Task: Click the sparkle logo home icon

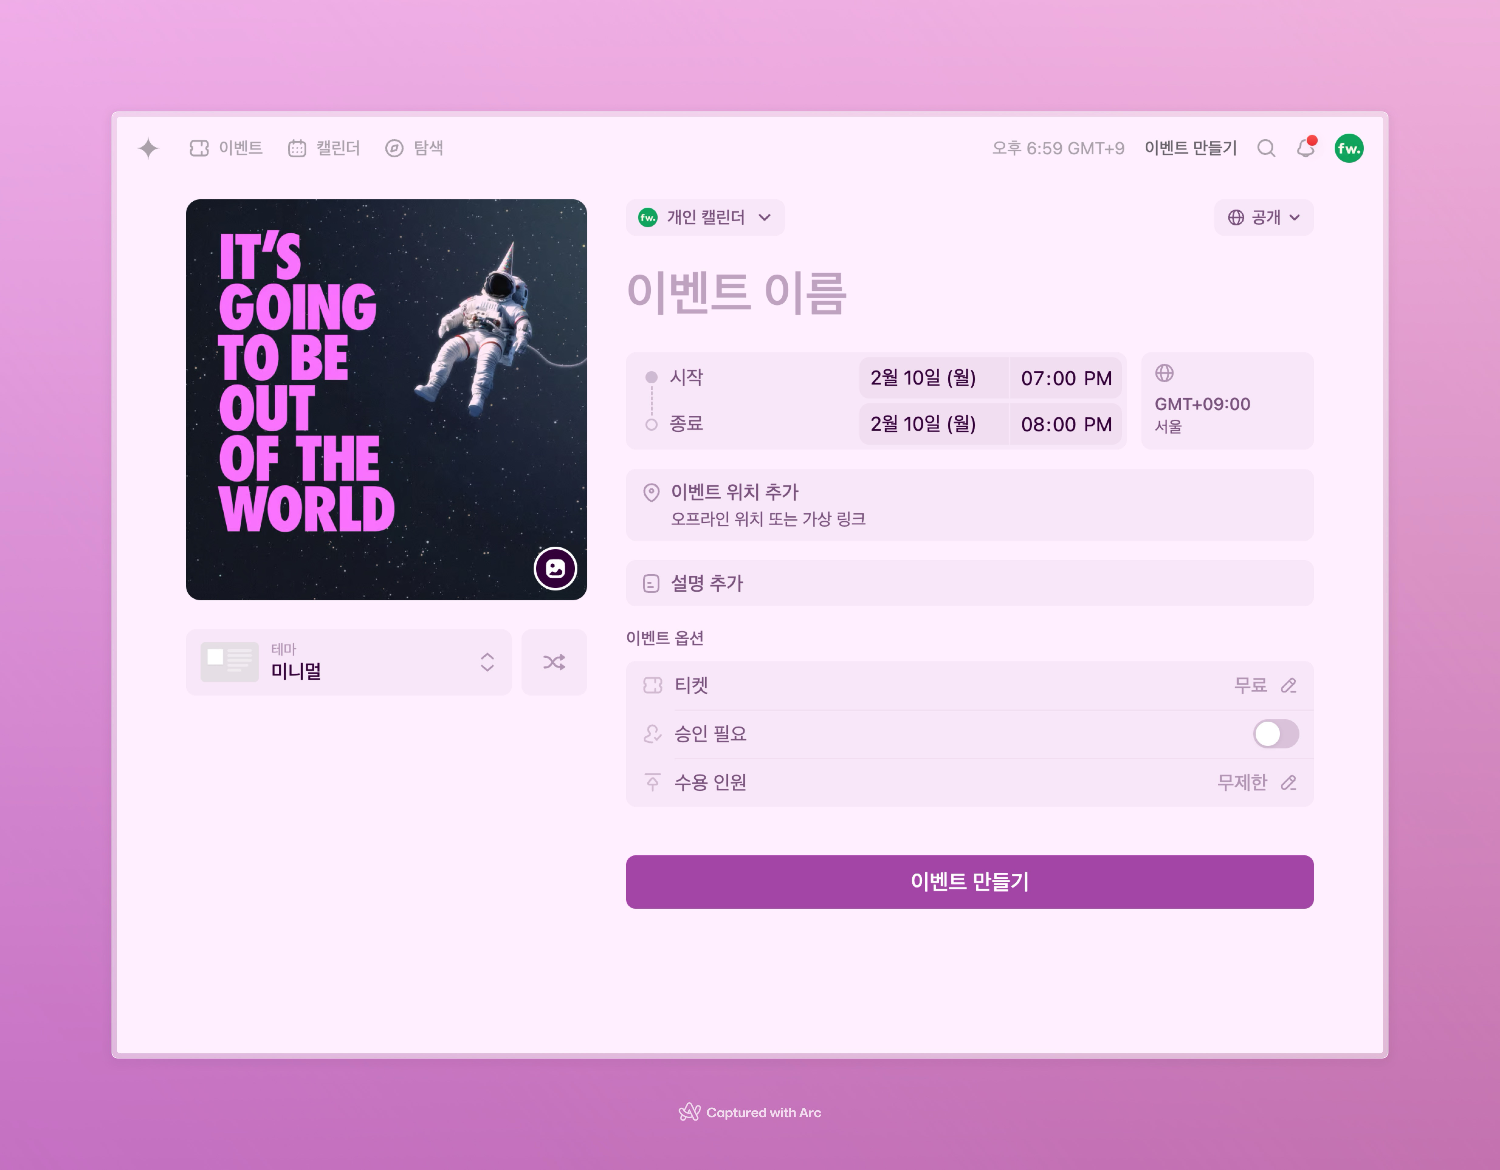Action: (148, 148)
